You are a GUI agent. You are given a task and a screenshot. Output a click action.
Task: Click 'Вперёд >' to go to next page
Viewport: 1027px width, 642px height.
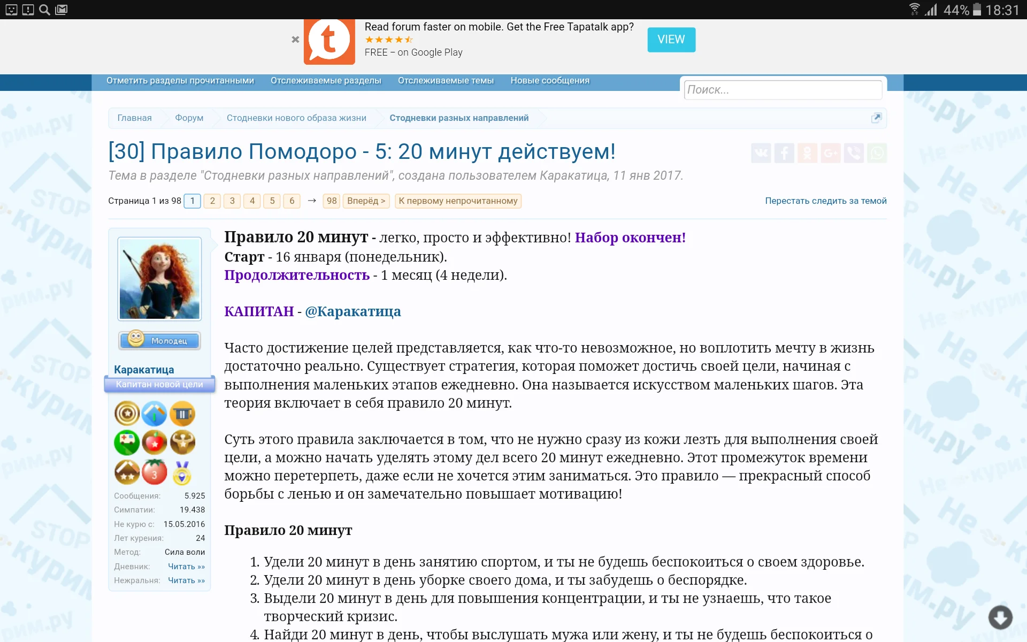point(366,201)
